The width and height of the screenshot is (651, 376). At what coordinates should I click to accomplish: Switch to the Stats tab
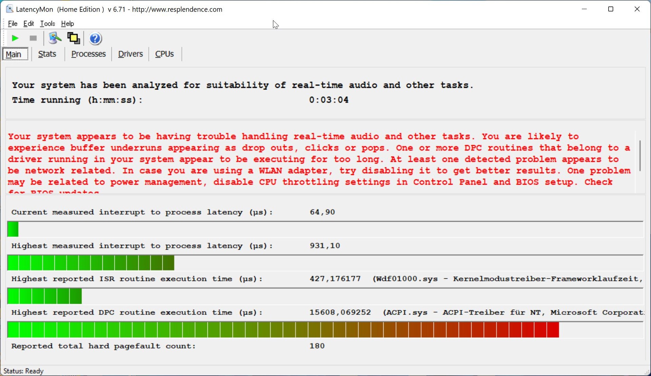pyautogui.click(x=47, y=54)
